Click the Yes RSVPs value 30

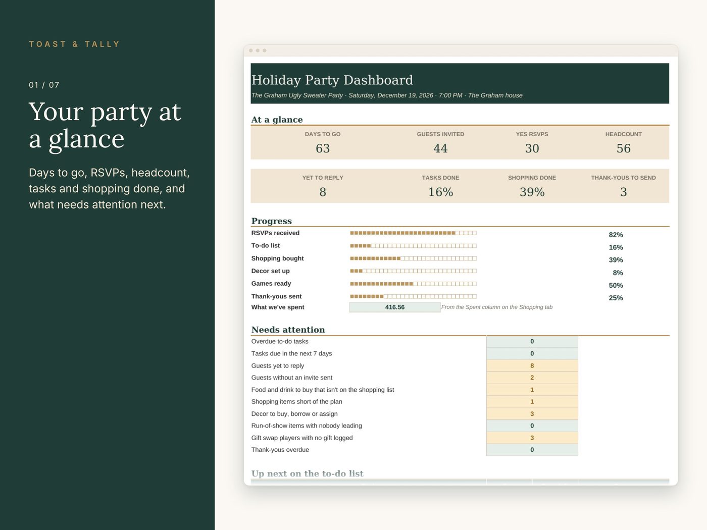(532, 148)
